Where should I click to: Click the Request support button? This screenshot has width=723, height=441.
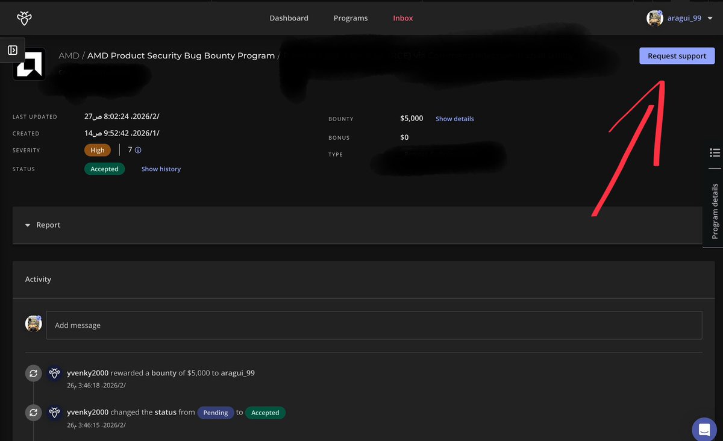tap(677, 55)
